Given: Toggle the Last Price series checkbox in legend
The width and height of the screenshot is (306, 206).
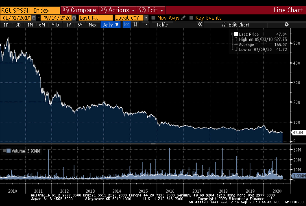Looking at the screenshot, I should [236, 34].
